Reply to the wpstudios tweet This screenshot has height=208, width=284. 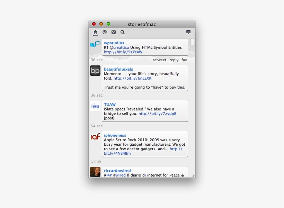(174, 60)
